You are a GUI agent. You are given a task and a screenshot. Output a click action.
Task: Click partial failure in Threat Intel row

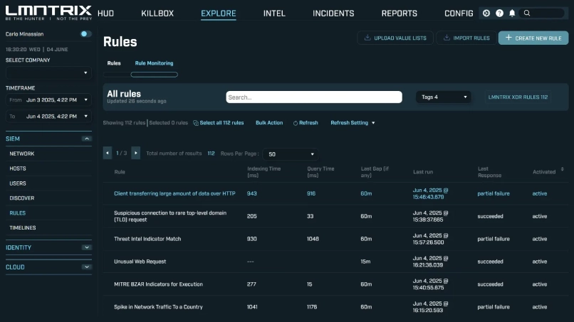(x=494, y=239)
